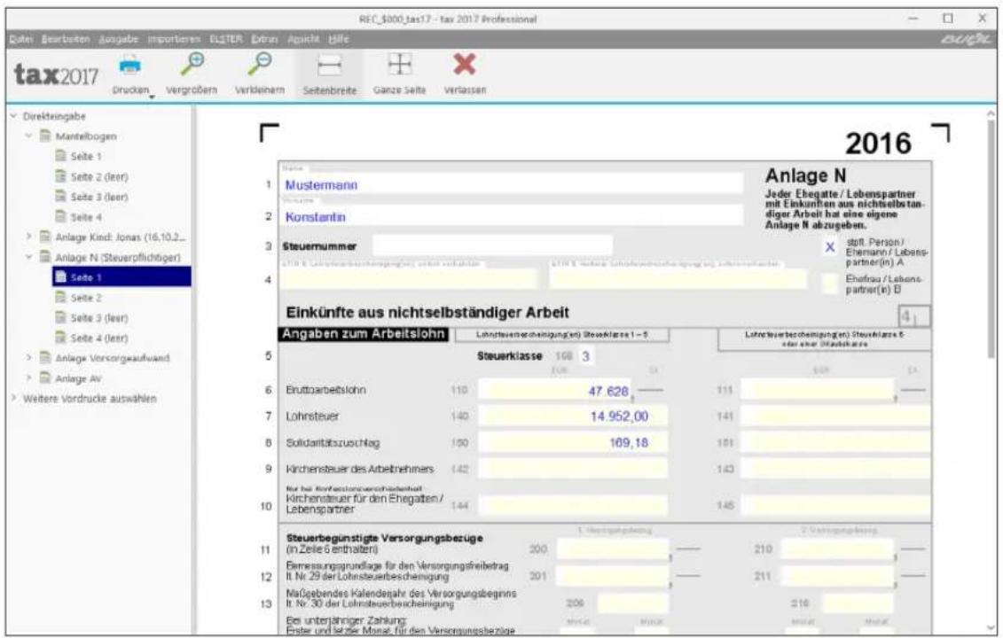Collapse Anlage N (Steuerpflichtiger) node
The width and height of the screenshot is (1003, 638).
[28, 257]
